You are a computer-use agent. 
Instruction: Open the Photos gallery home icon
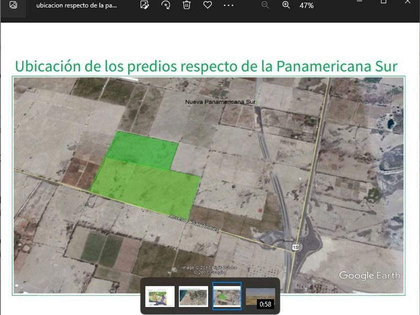point(13,5)
